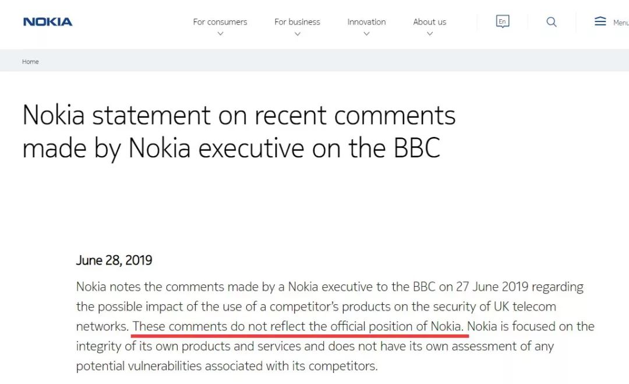Open the En language selector icon
629x384 pixels.
click(502, 22)
